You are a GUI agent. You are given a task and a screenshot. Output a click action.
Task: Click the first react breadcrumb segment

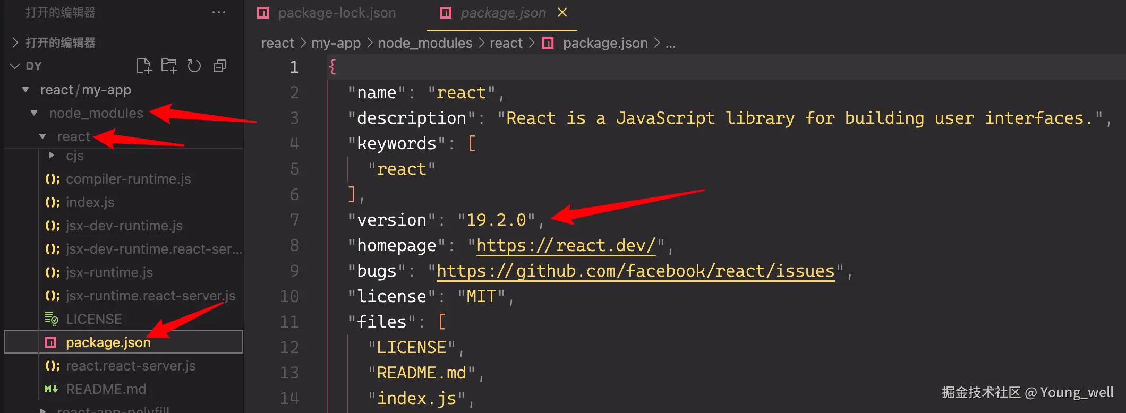(x=277, y=43)
